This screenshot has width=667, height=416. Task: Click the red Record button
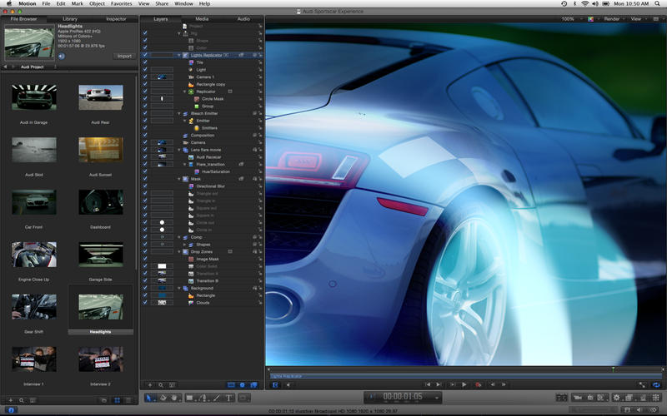click(478, 384)
